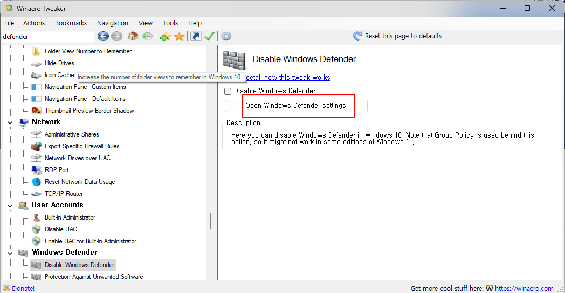Viewport: 565px width, 293px height.
Task: Open the File menu
Action: [x=9, y=23]
